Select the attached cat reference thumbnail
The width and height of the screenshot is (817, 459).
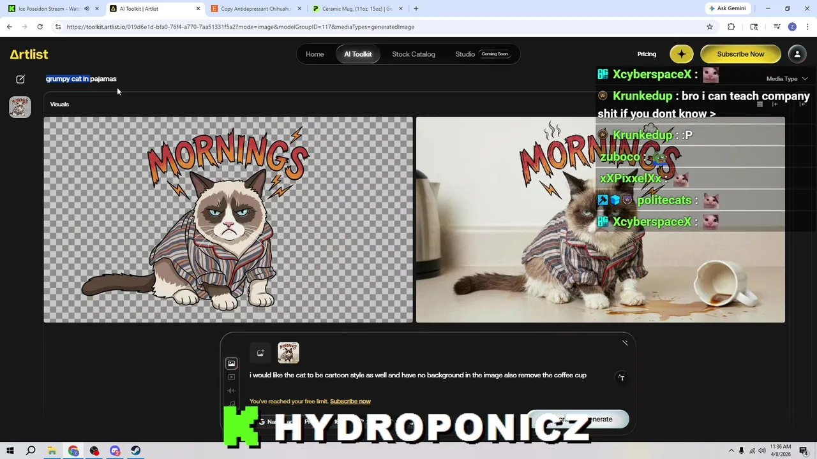[288, 353]
